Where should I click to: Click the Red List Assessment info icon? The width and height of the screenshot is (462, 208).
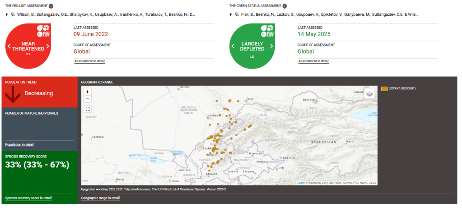[51, 6]
